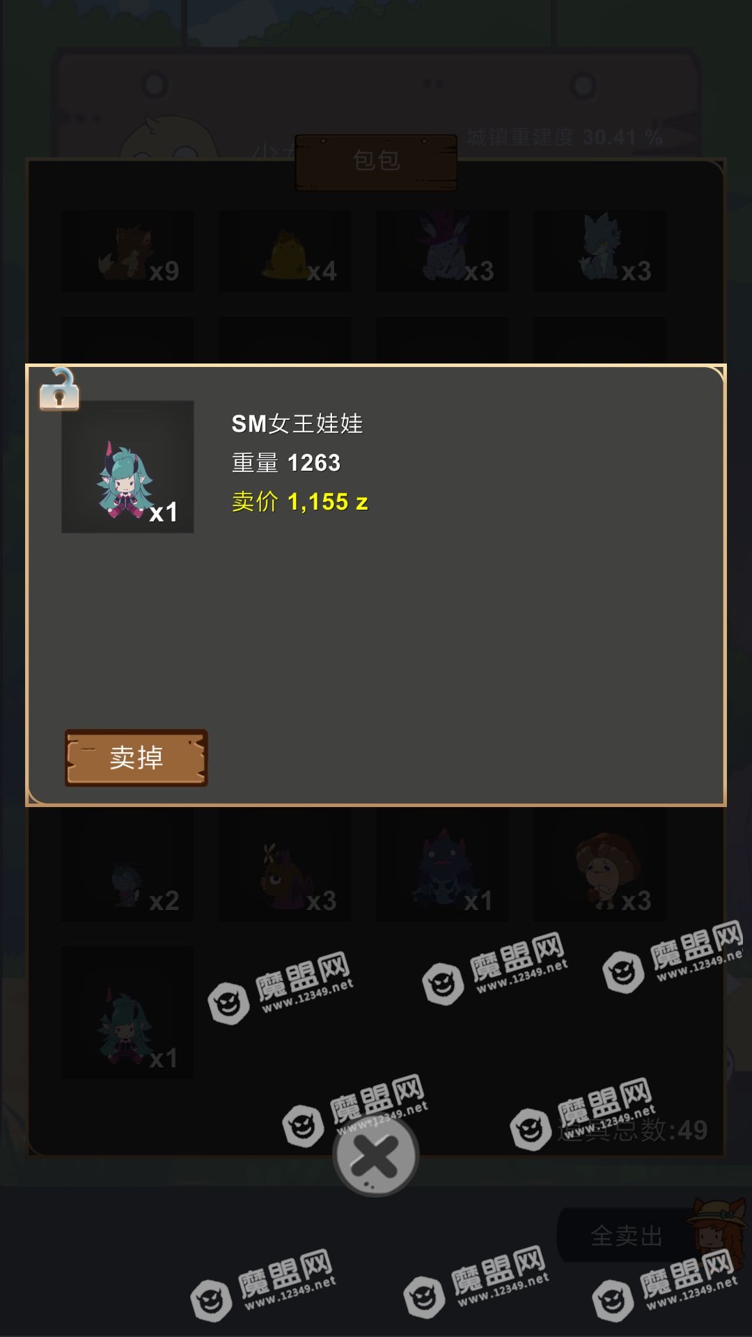Click the item name SM女王娃娃 text

pyautogui.click(x=297, y=423)
